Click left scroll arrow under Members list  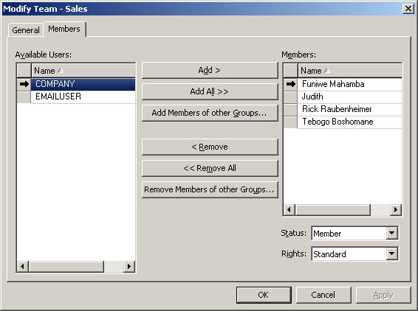coord(289,210)
